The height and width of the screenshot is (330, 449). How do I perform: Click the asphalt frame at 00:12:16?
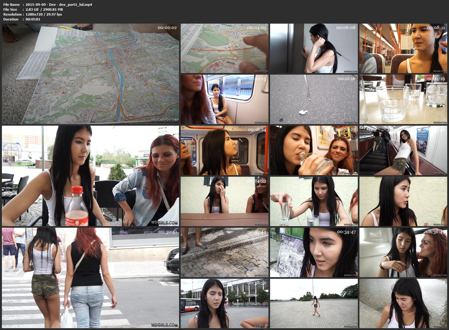click(314, 99)
